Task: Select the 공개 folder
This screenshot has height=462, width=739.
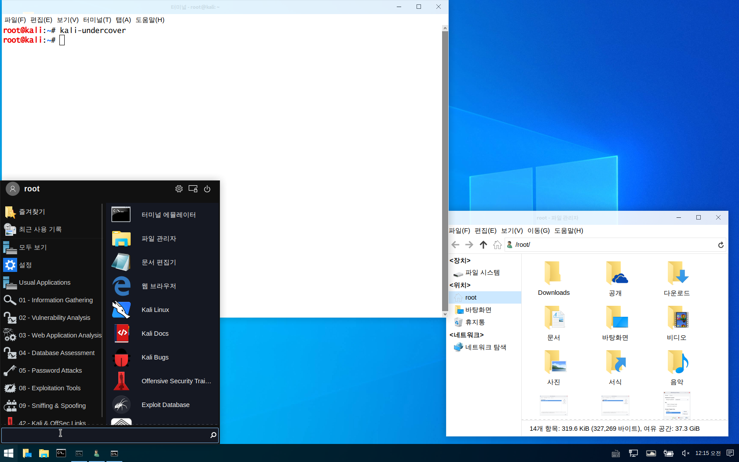Action: point(615,278)
